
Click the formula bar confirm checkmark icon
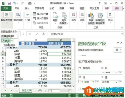pos(37,34)
